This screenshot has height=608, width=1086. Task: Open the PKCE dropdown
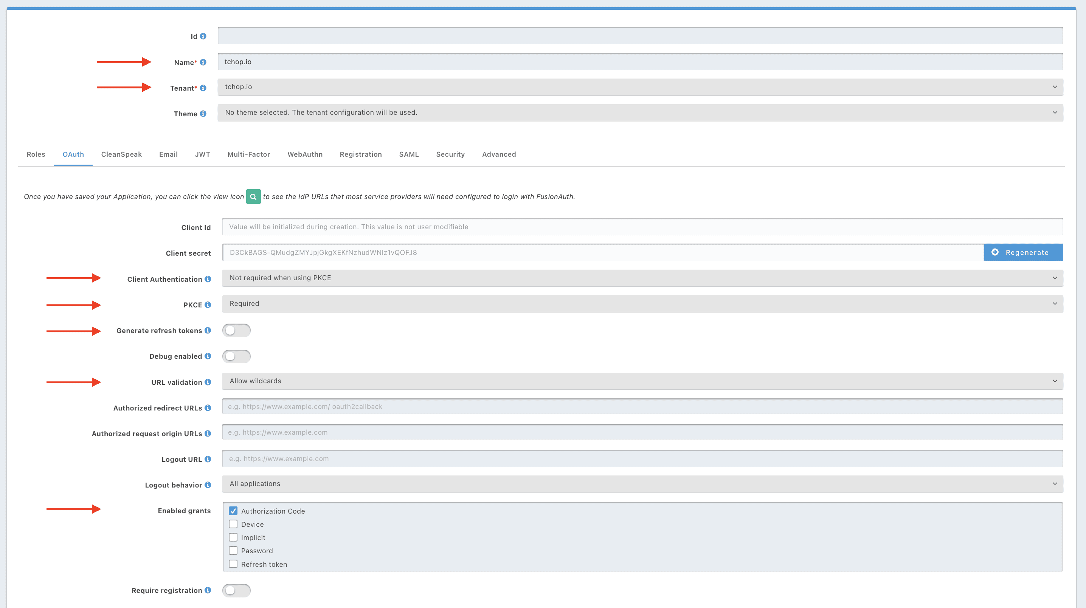642,304
